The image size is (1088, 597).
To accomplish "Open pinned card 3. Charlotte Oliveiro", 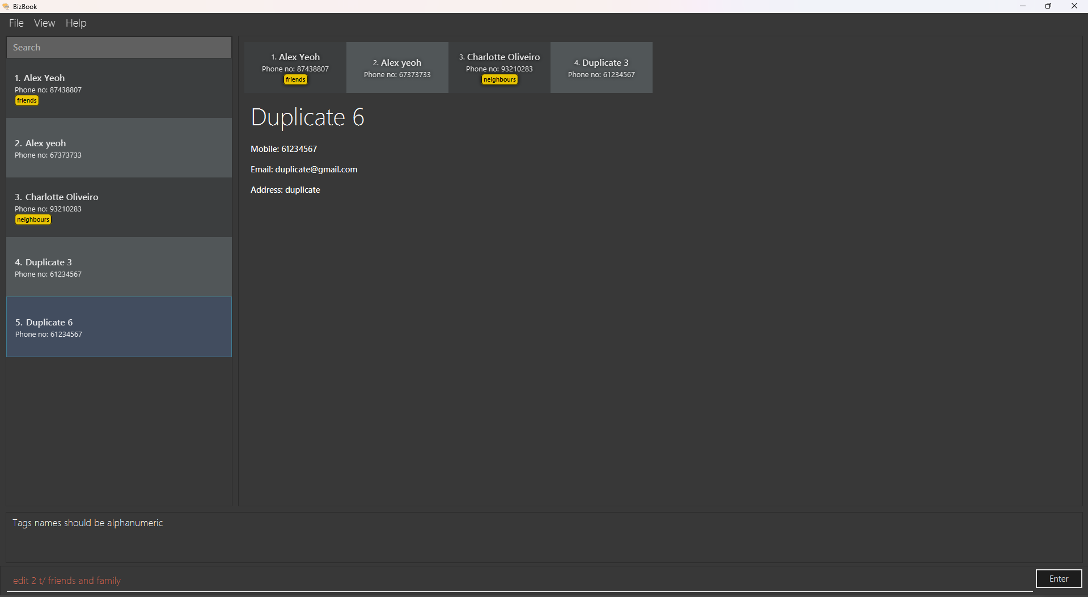I will point(499,67).
